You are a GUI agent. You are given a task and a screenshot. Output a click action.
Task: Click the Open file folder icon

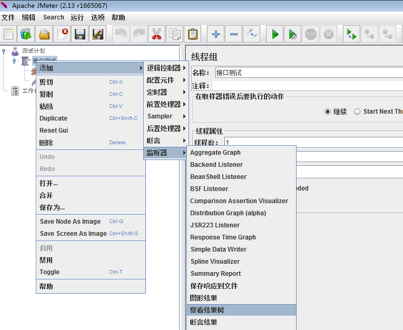tap(44, 34)
